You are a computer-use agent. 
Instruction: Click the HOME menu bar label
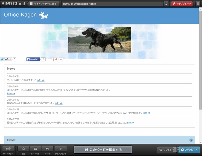point(11,140)
